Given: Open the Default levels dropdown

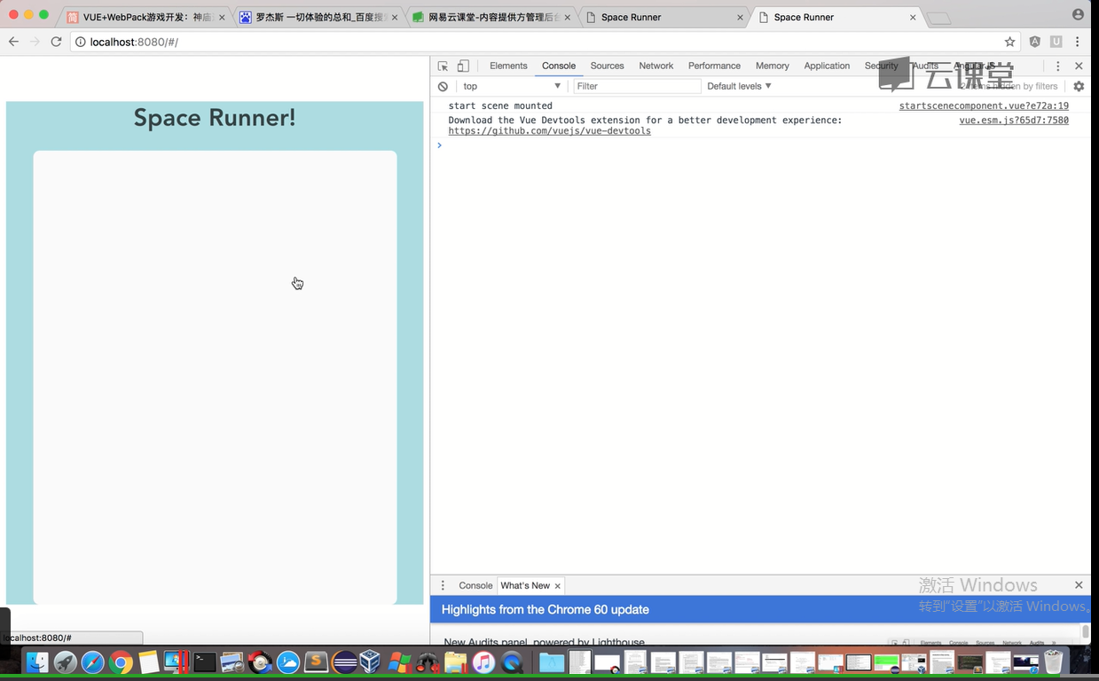Looking at the screenshot, I should coord(740,86).
